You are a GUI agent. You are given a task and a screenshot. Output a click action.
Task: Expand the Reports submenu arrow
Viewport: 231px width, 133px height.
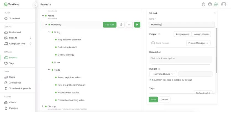(31, 38)
